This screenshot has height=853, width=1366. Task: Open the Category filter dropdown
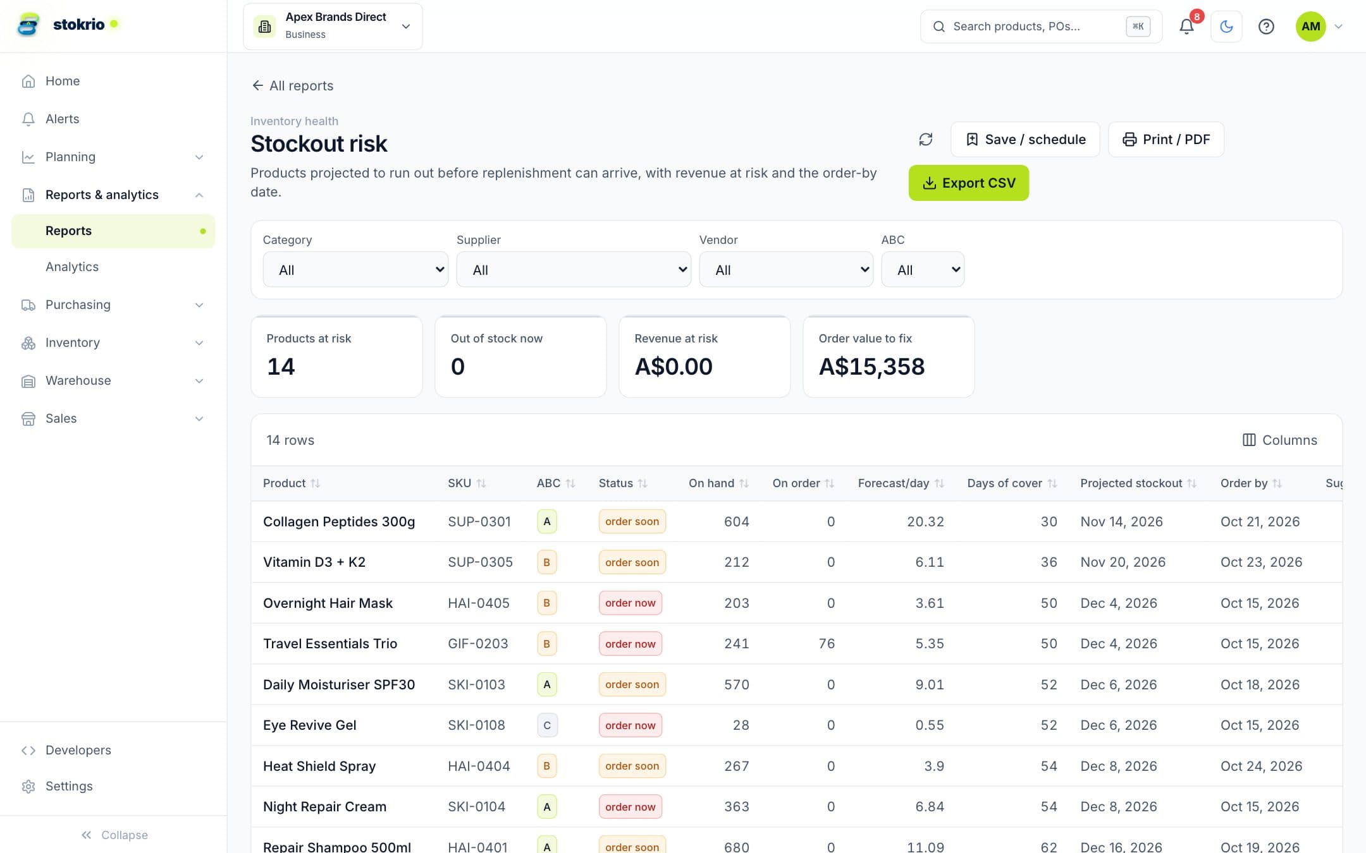tap(355, 270)
